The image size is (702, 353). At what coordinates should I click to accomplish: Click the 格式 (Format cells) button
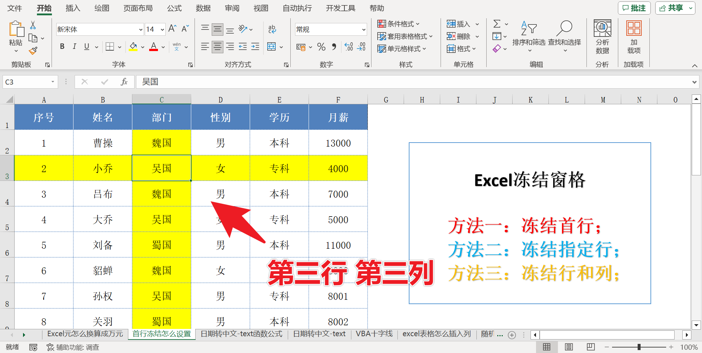461,49
